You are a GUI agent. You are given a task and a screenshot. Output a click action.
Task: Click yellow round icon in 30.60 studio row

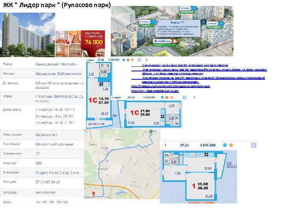pos(172,97)
